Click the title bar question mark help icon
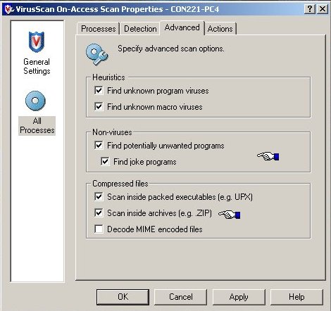331x311 pixels. point(310,9)
